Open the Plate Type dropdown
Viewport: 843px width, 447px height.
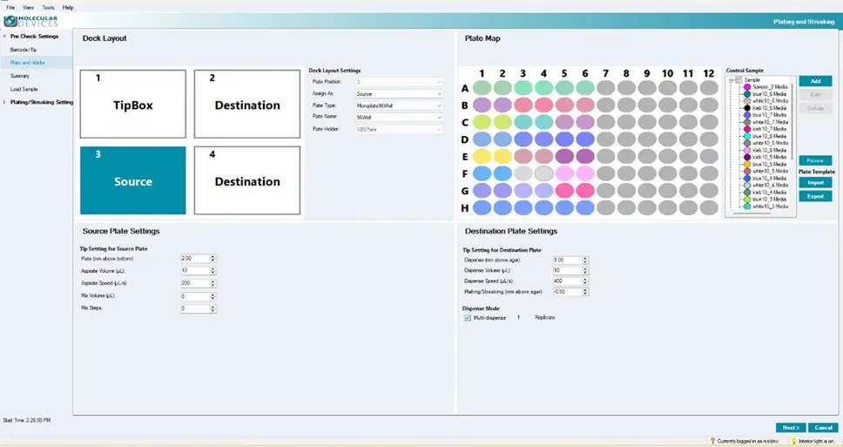point(399,105)
